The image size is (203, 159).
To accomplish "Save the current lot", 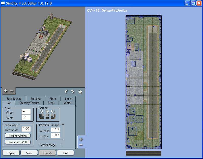I will click(29, 153).
